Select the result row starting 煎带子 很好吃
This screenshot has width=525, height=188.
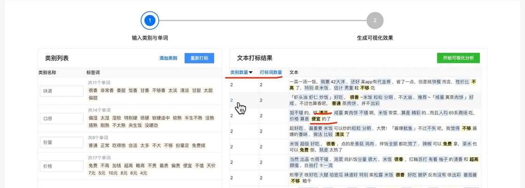pos(355,178)
